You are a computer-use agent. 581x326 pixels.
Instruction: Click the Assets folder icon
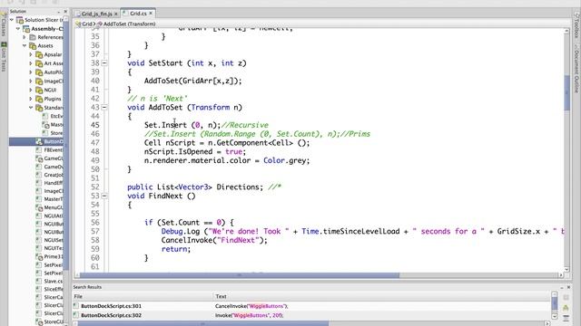point(33,46)
